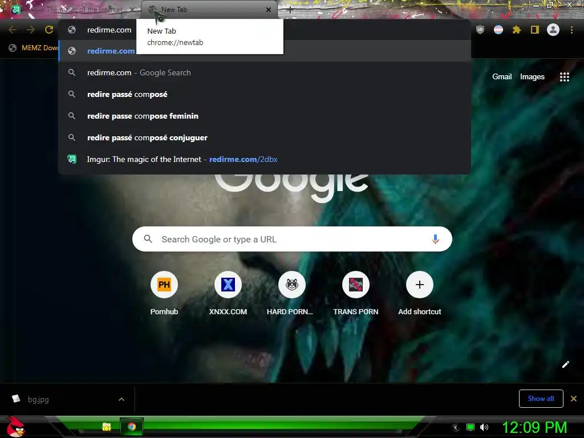Image resolution: width=584 pixels, height=438 pixels.
Task: Open the MEMZ bookmark
Action: click(34, 48)
